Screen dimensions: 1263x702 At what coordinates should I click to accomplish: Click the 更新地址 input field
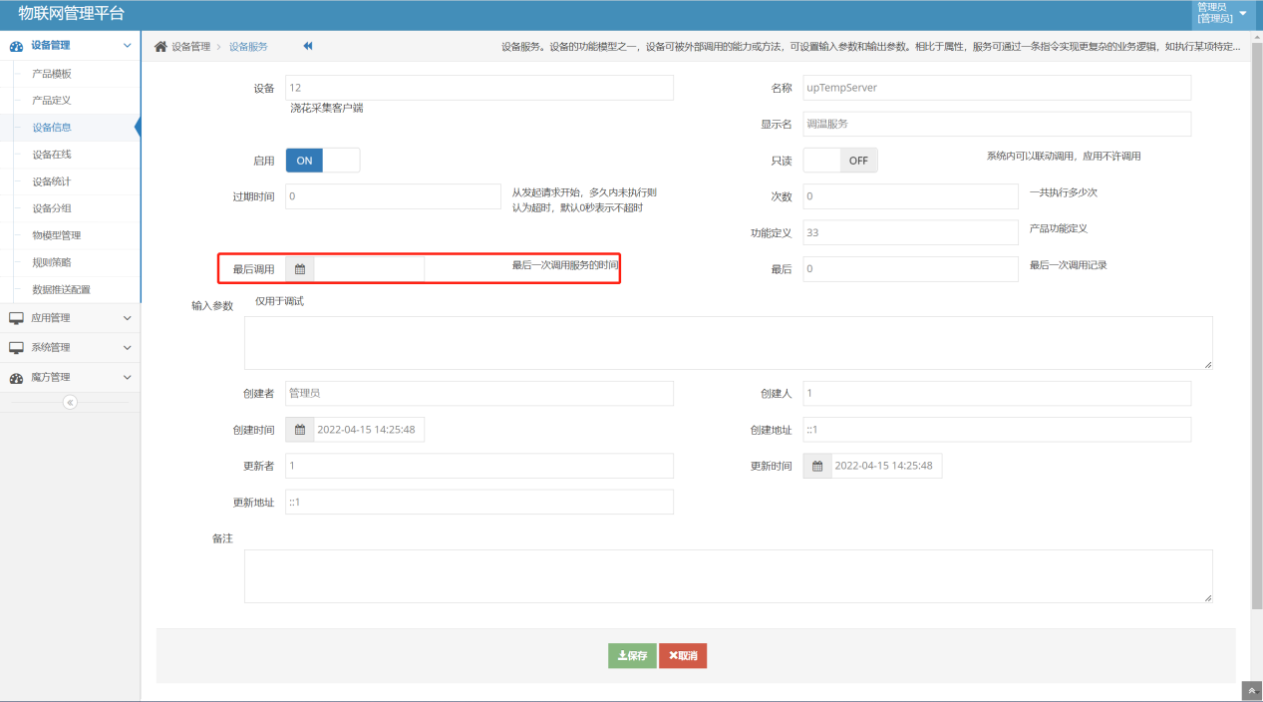pyautogui.click(x=479, y=502)
